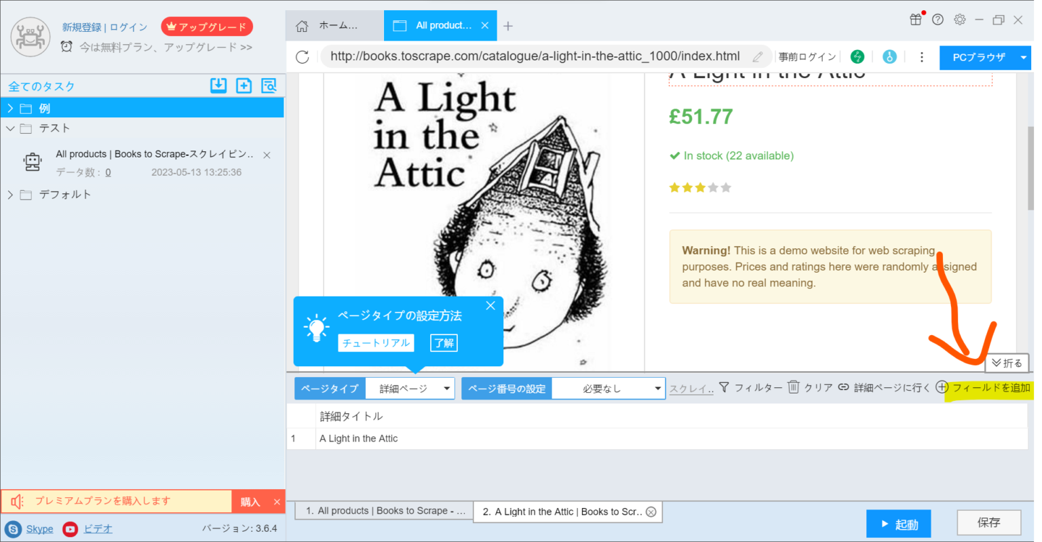Click the 起動 button at bottom right
Viewport: 1042px width, 542px height.
coord(898,523)
